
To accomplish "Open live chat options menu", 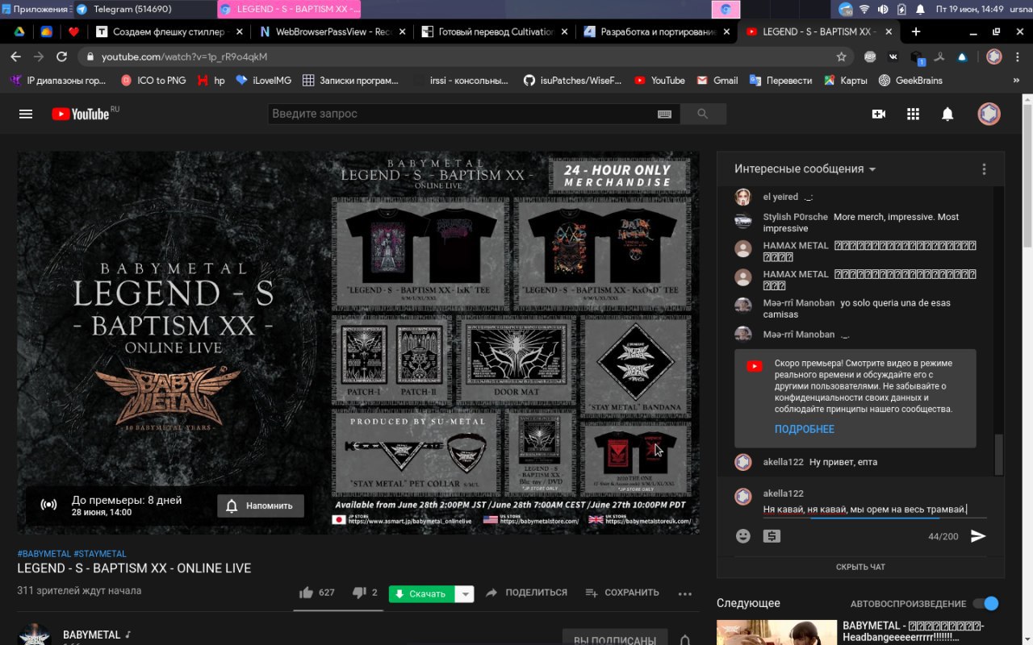I will 984,169.
